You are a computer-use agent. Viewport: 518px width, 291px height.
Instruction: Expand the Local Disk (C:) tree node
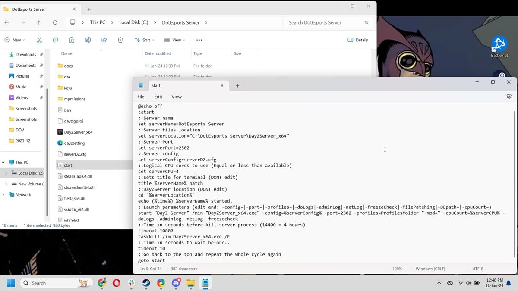6,173
